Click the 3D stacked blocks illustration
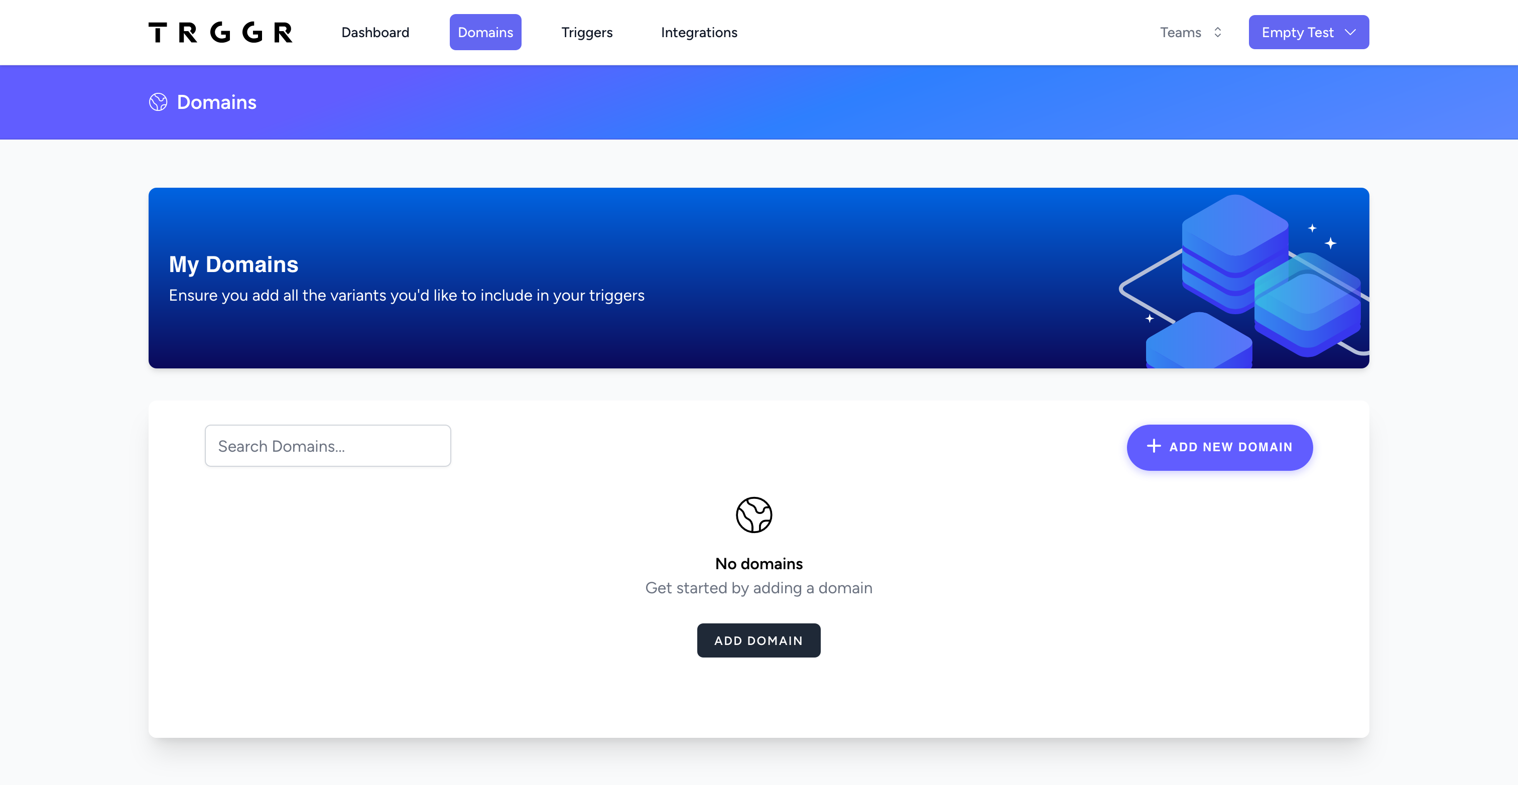 tap(1245, 279)
